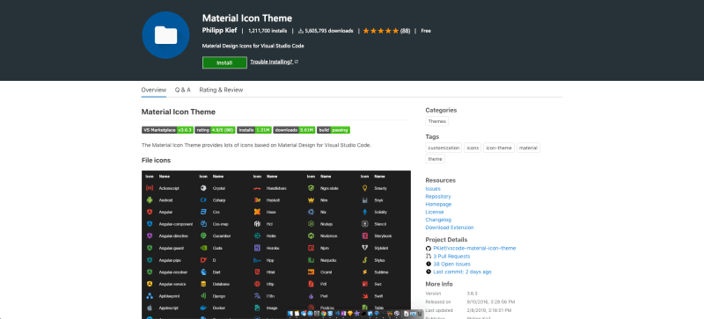Click the GitHub icon beside PKief/vscode-material-icon-theme
Image resolution: width=704 pixels, height=319 pixels.
pyautogui.click(x=429, y=248)
